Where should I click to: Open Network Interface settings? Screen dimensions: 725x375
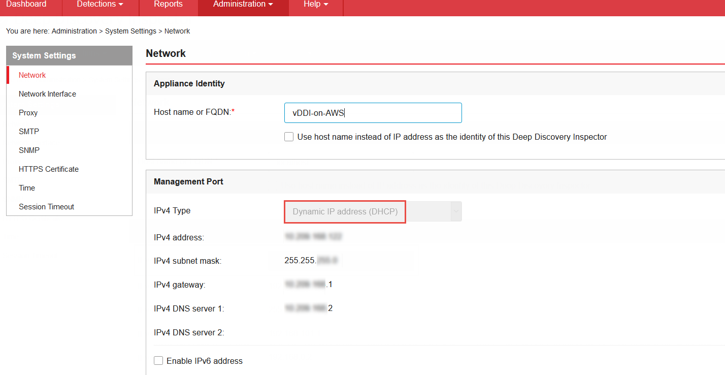tap(47, 94)
